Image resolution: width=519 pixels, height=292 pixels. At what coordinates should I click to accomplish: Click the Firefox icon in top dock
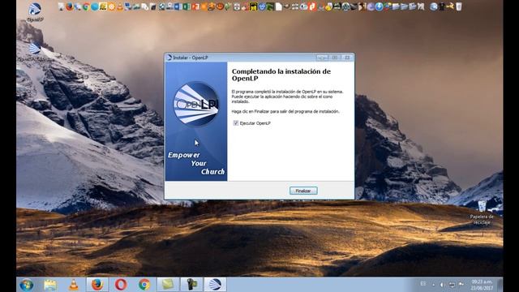tap(70, 6)
